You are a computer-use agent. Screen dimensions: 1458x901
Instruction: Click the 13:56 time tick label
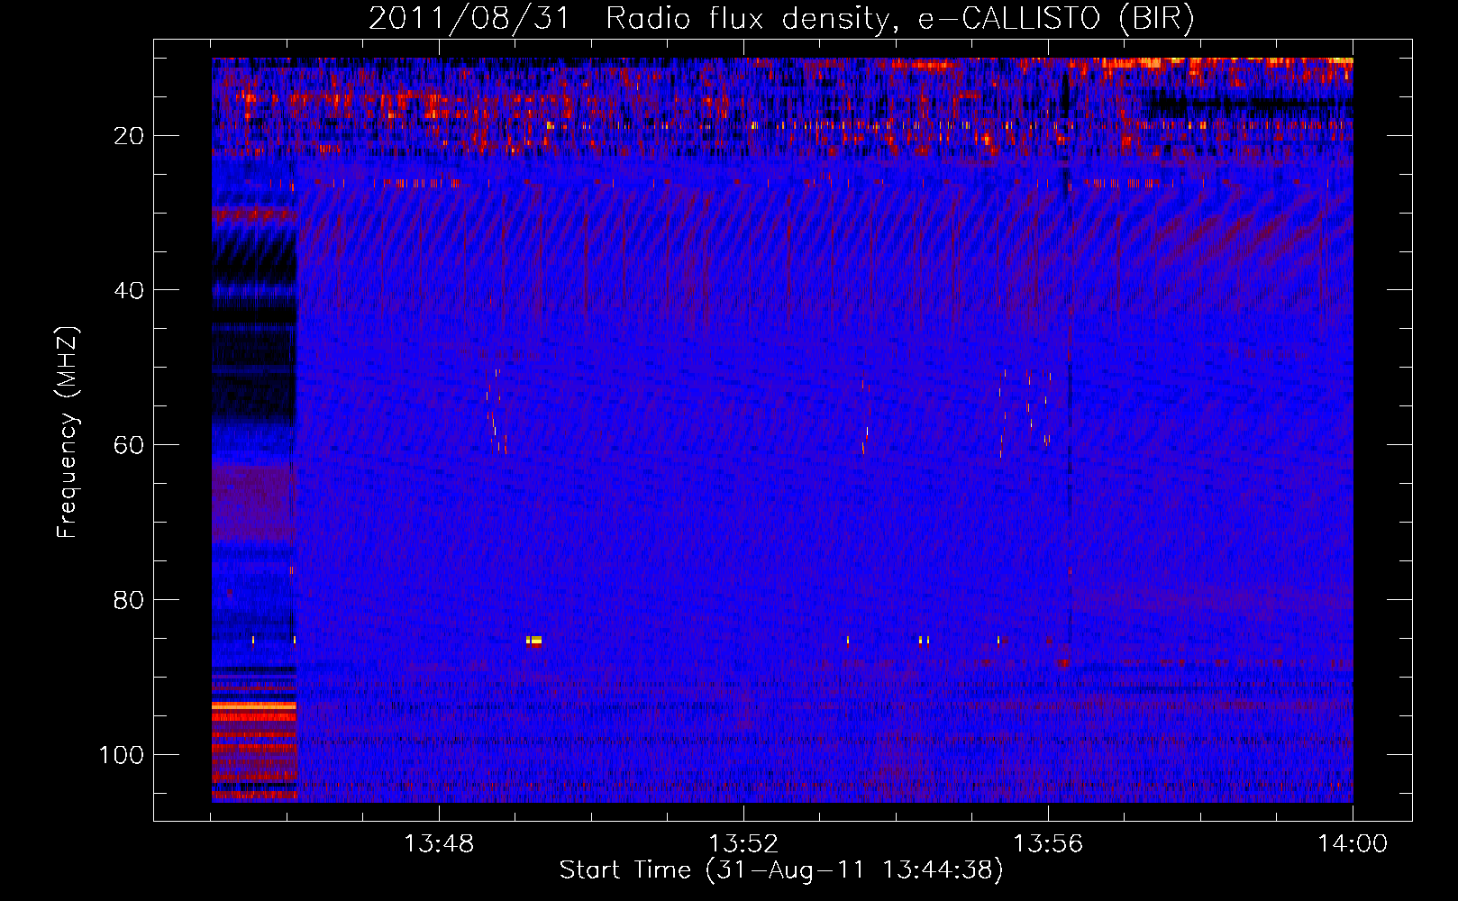point(1048,844)
